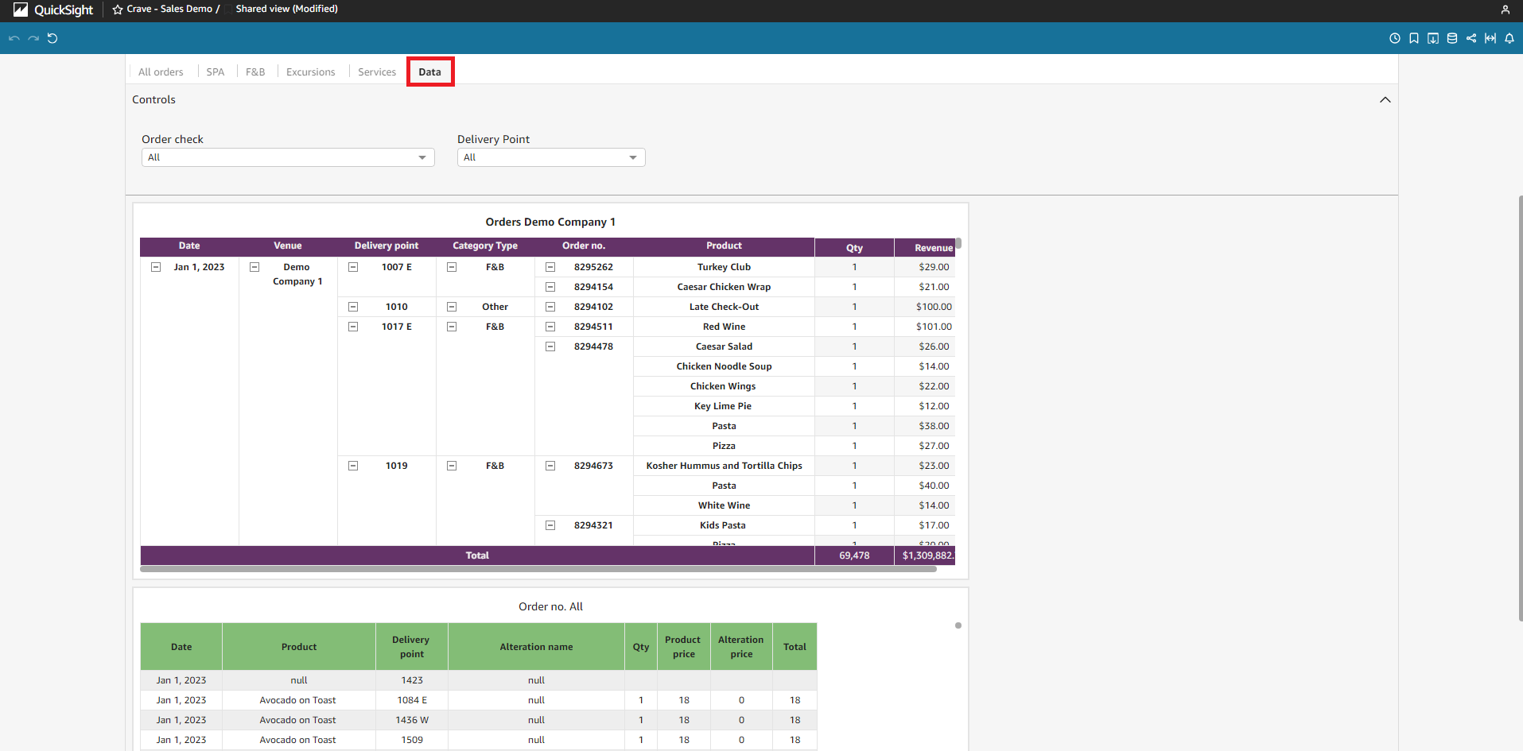Open the schedules clock icon
The image size is (1523, 751).
coord(1395,38)
